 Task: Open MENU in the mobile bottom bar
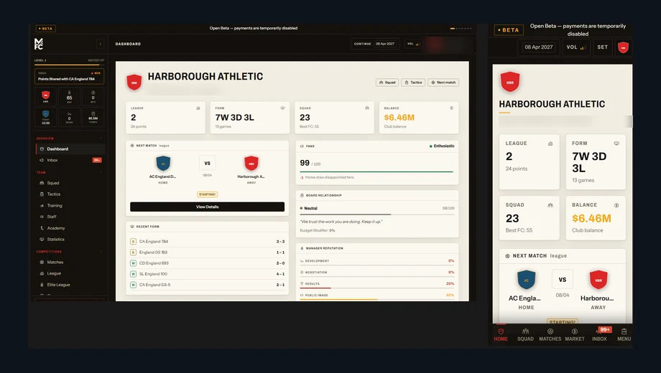point(624,335)
